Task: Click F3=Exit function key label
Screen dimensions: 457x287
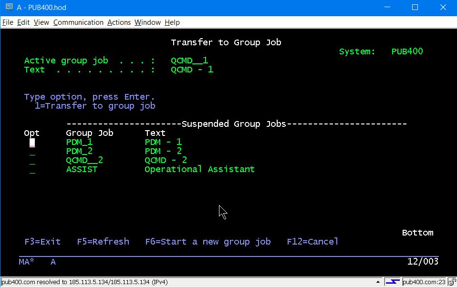Action: (x=42, y=242)
